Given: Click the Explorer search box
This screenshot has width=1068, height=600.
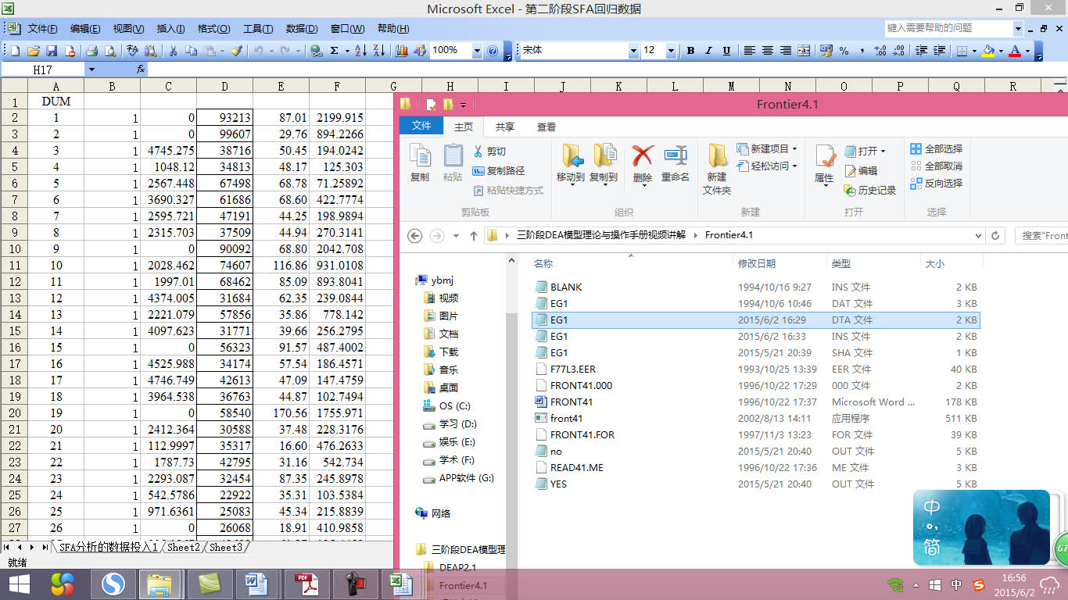Looking at the screenshot, I should click(x=1041, y=235).
